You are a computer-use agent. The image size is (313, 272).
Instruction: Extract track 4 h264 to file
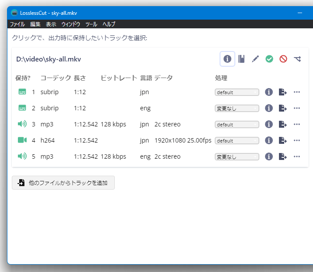tap(283, 140)
